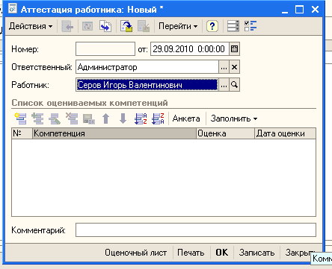Open Работник record with magnifier icon
This screenshot has width=332, height=269.
pyautogui.click(x=234, y=85)
